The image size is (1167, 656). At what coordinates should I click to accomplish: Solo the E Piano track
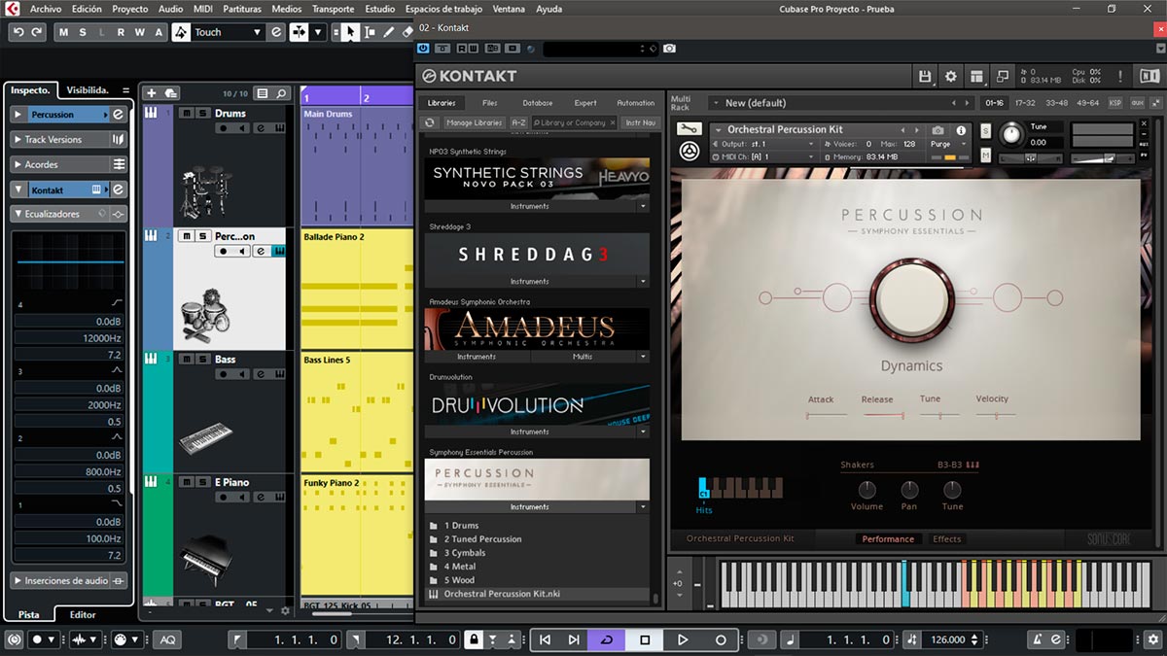[x=202, y=482]
